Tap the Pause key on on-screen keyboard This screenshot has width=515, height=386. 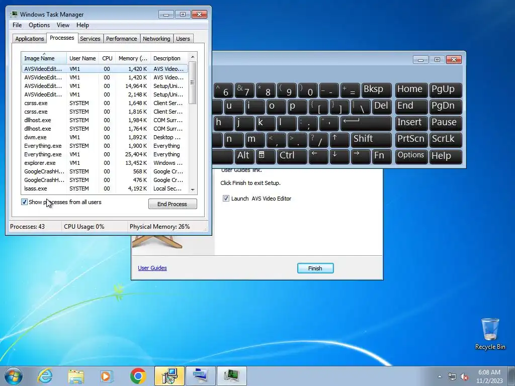point(446,124)
